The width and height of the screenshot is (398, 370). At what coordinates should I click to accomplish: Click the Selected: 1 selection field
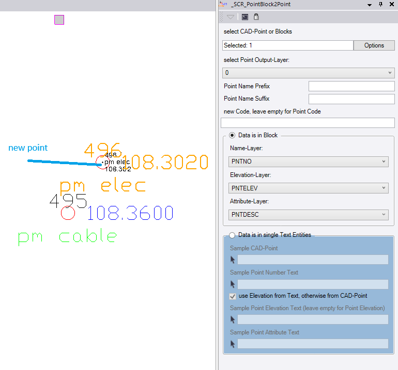coord(288,45)
